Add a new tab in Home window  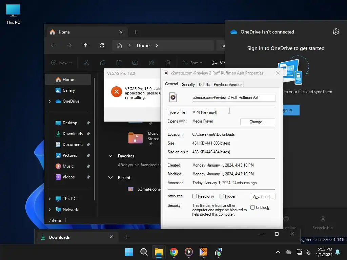click(x=136, y=32)
